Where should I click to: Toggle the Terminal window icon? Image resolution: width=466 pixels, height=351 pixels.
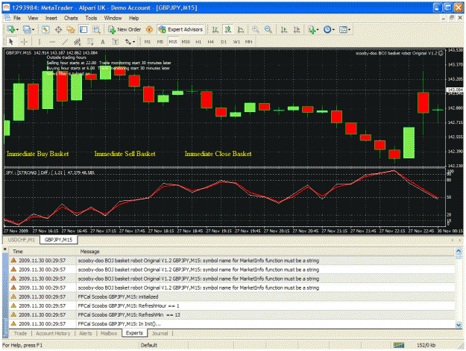point(84,29)
